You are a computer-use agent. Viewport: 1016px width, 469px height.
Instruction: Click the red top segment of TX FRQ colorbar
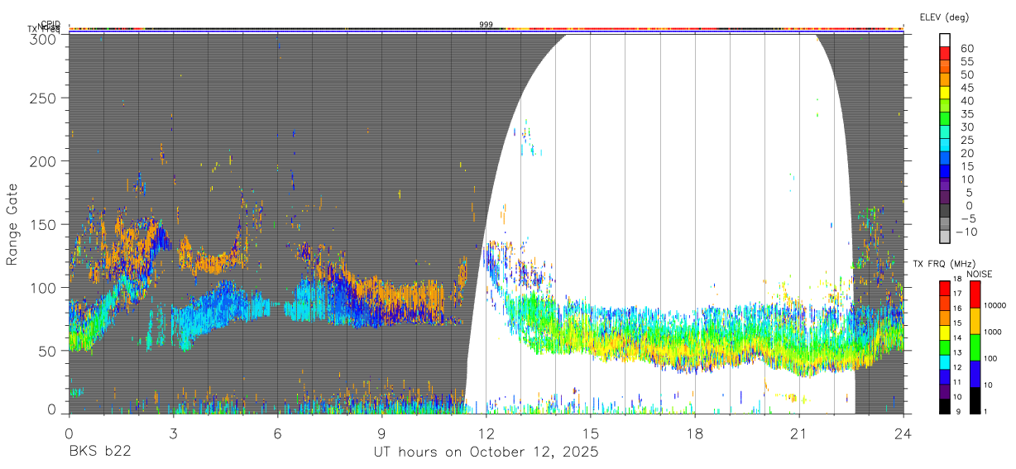click(945, 288)
